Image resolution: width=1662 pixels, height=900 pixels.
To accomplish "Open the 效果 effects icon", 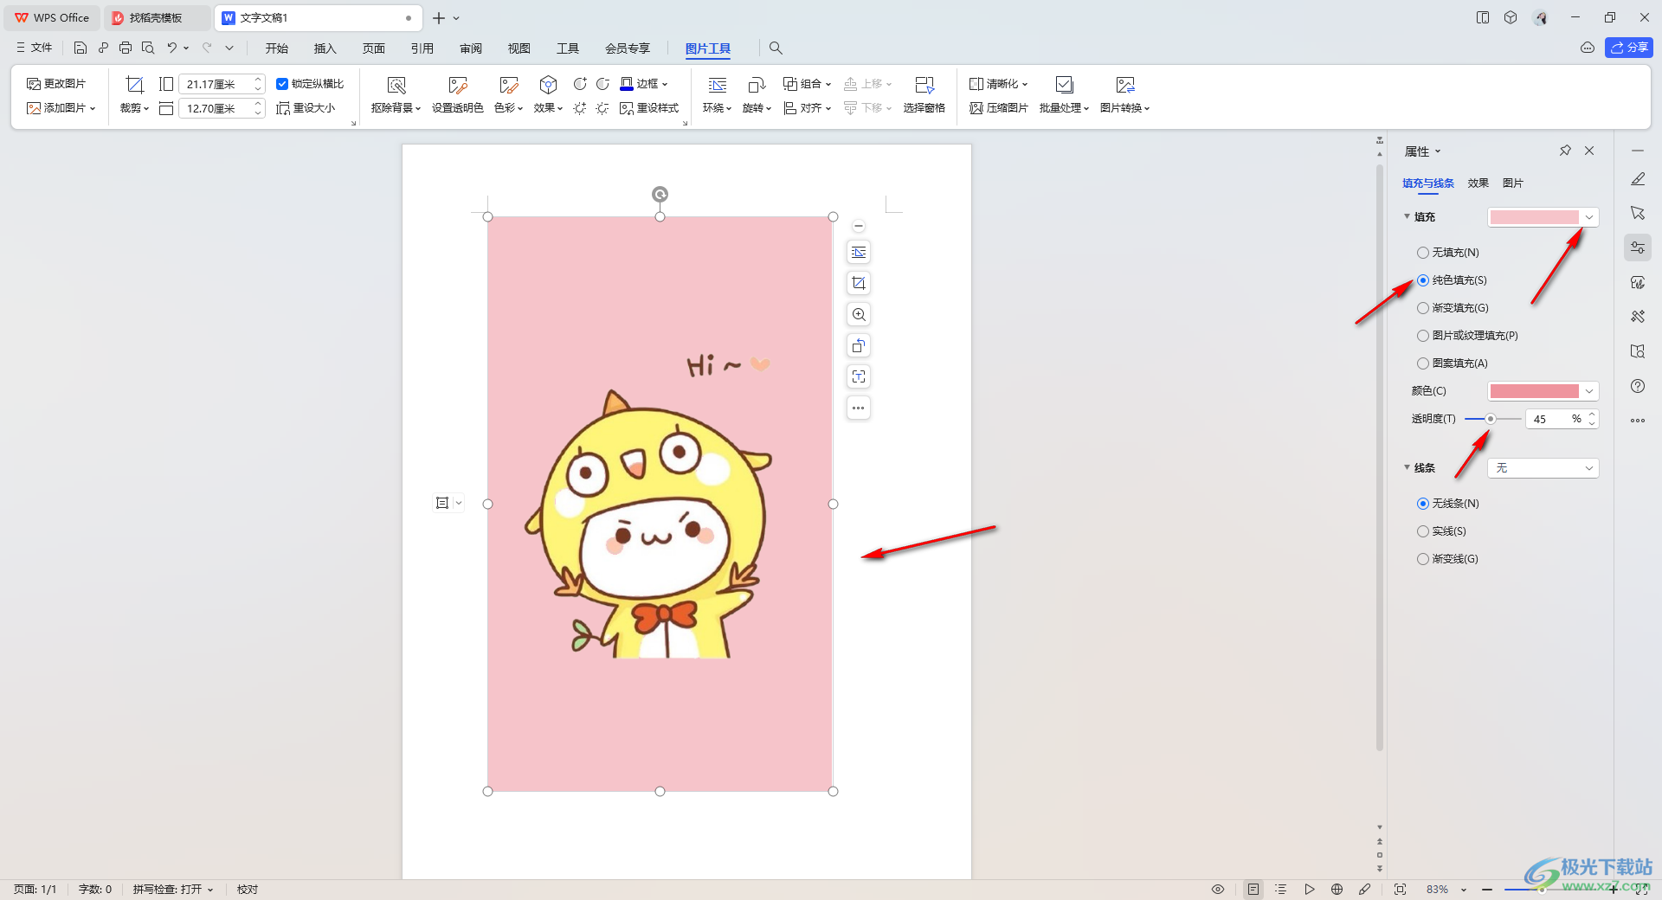I will (548, 85).
